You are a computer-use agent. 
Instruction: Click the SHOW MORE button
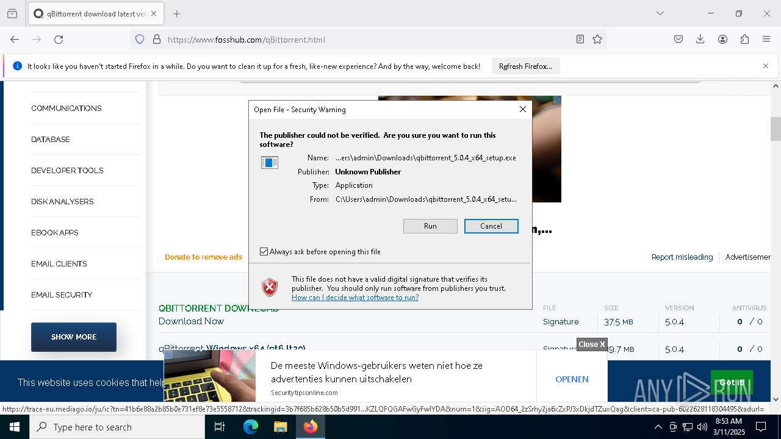(x=74, y=337)
